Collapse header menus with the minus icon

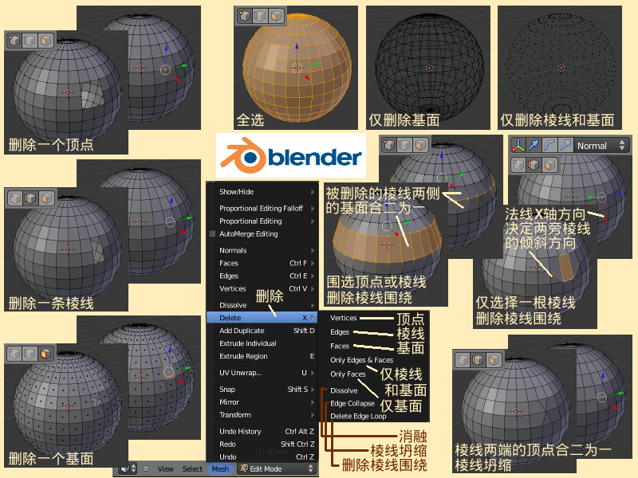[146, 468]
